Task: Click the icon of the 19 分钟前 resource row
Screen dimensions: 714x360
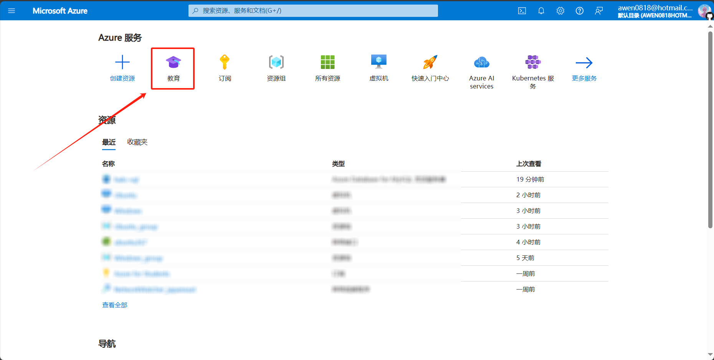Action: (106, 179)
